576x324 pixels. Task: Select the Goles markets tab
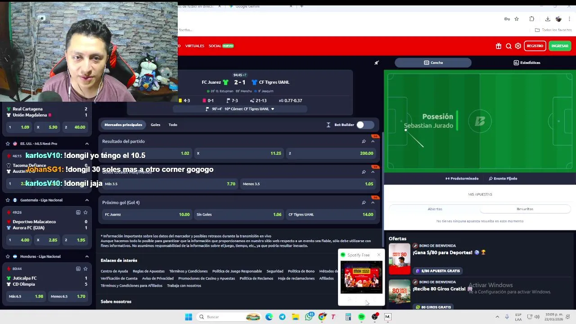(x=155, y=125)
